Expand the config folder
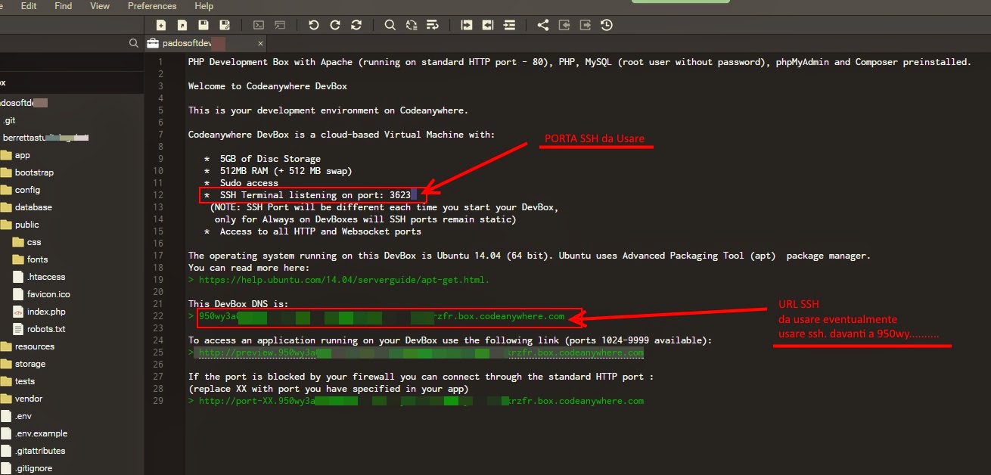Image resolution: width=991 pixels, height=475 pixels. click(27, 190)
